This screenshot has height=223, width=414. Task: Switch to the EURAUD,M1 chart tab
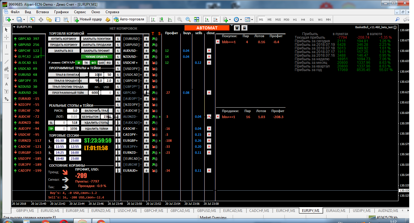point(336,211)
